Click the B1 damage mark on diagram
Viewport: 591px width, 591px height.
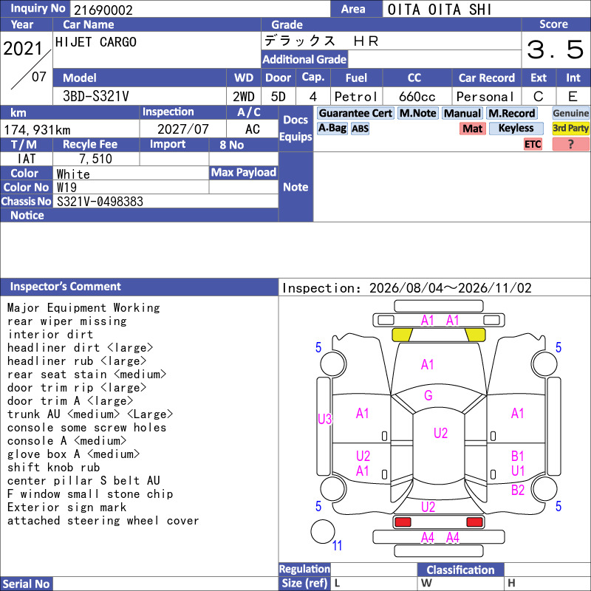tap(518, 457)
